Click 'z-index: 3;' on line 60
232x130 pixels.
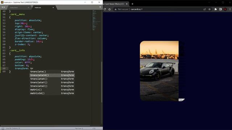click(x=22, y=44)
